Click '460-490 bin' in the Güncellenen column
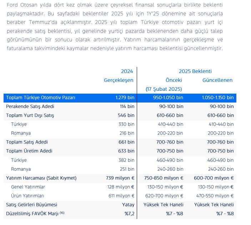 point(220,160)
